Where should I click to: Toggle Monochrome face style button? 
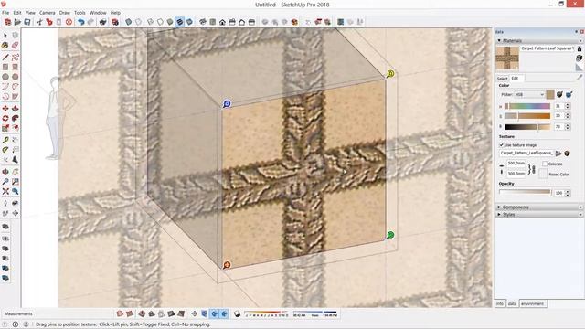coord(189,22)
